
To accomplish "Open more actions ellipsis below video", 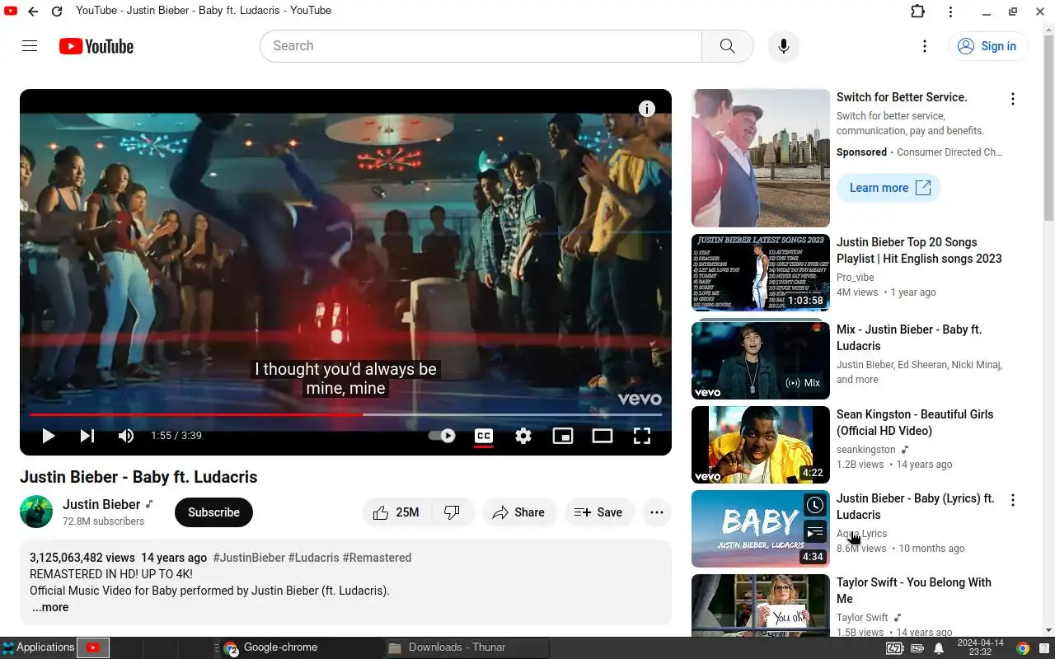I will point(657,512).
